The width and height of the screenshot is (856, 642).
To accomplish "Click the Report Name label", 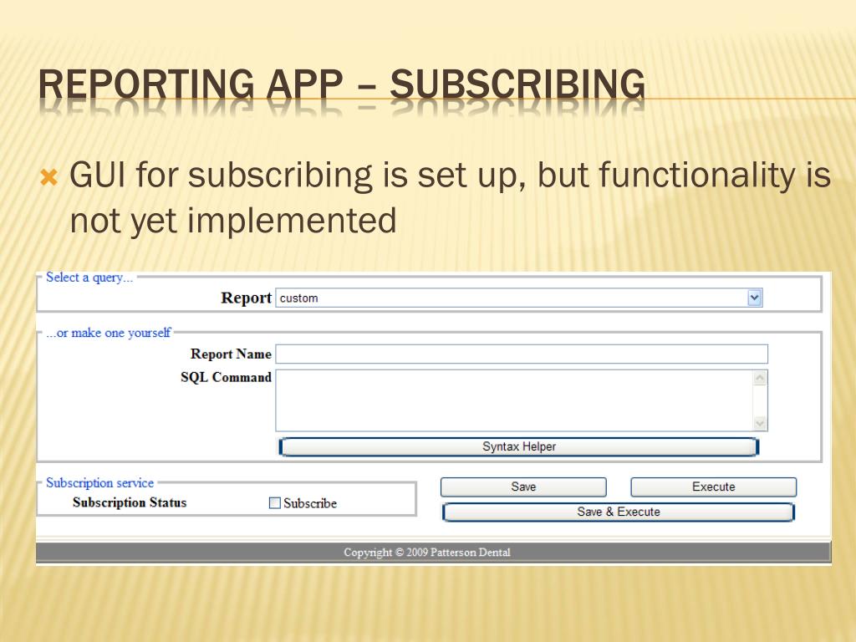I will (x=231, y=354).
